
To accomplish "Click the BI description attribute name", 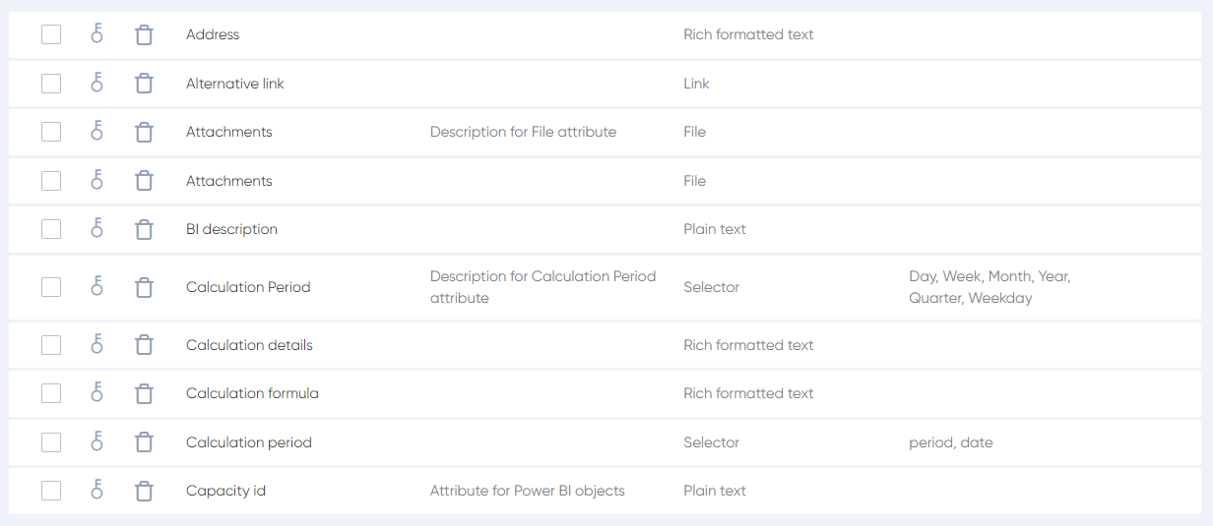I will [x=231, y=229].
